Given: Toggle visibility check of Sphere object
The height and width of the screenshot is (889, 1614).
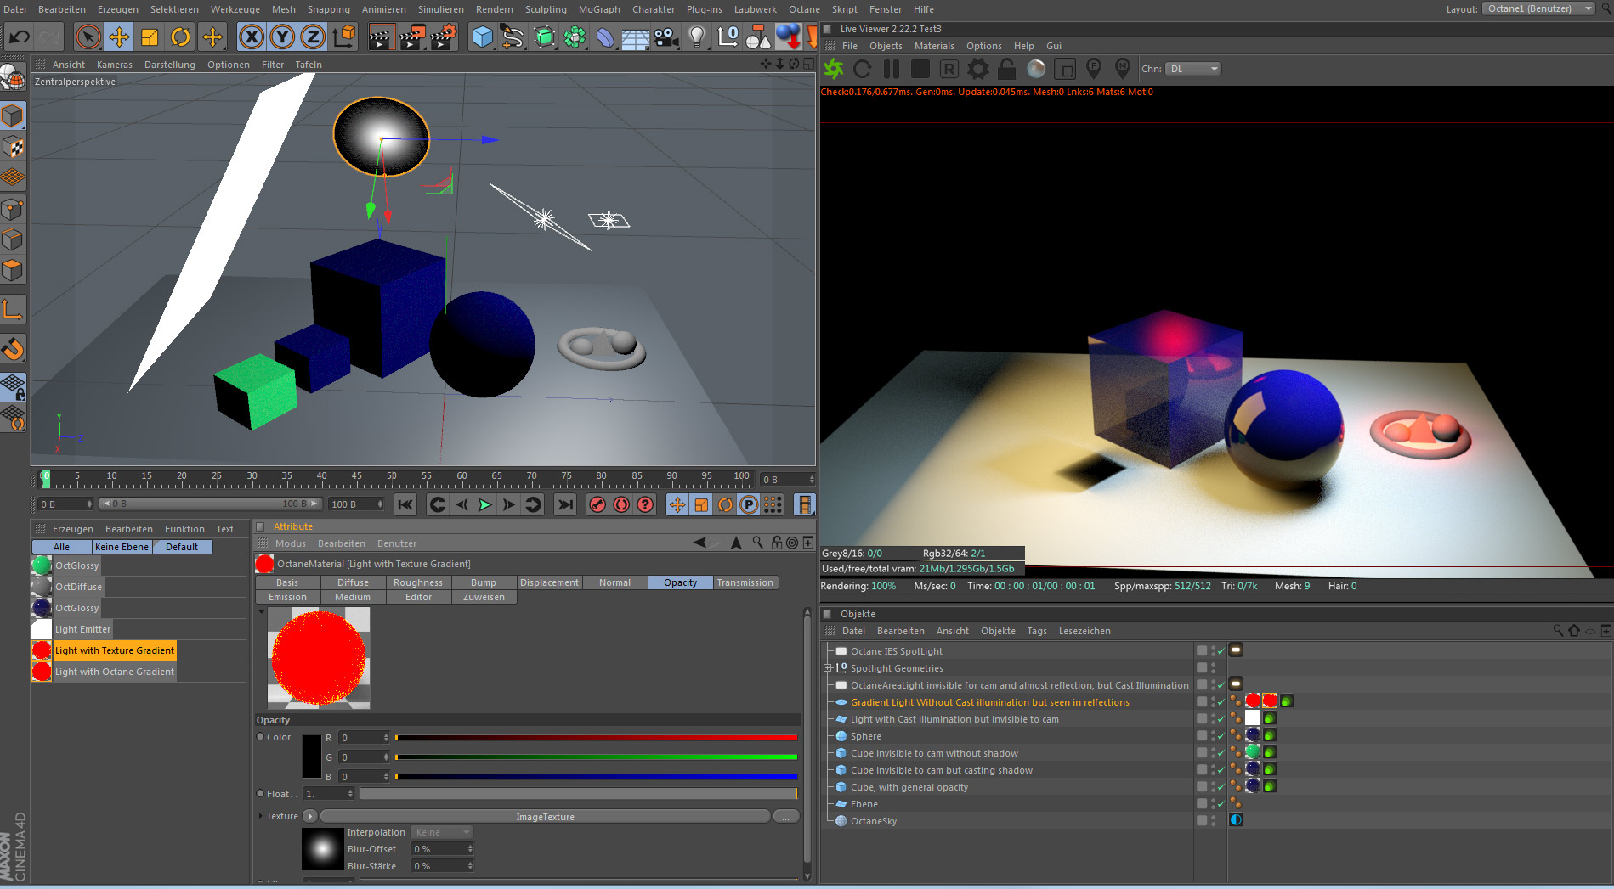Looking at the screenshot, I should (x=1221, y=736).
